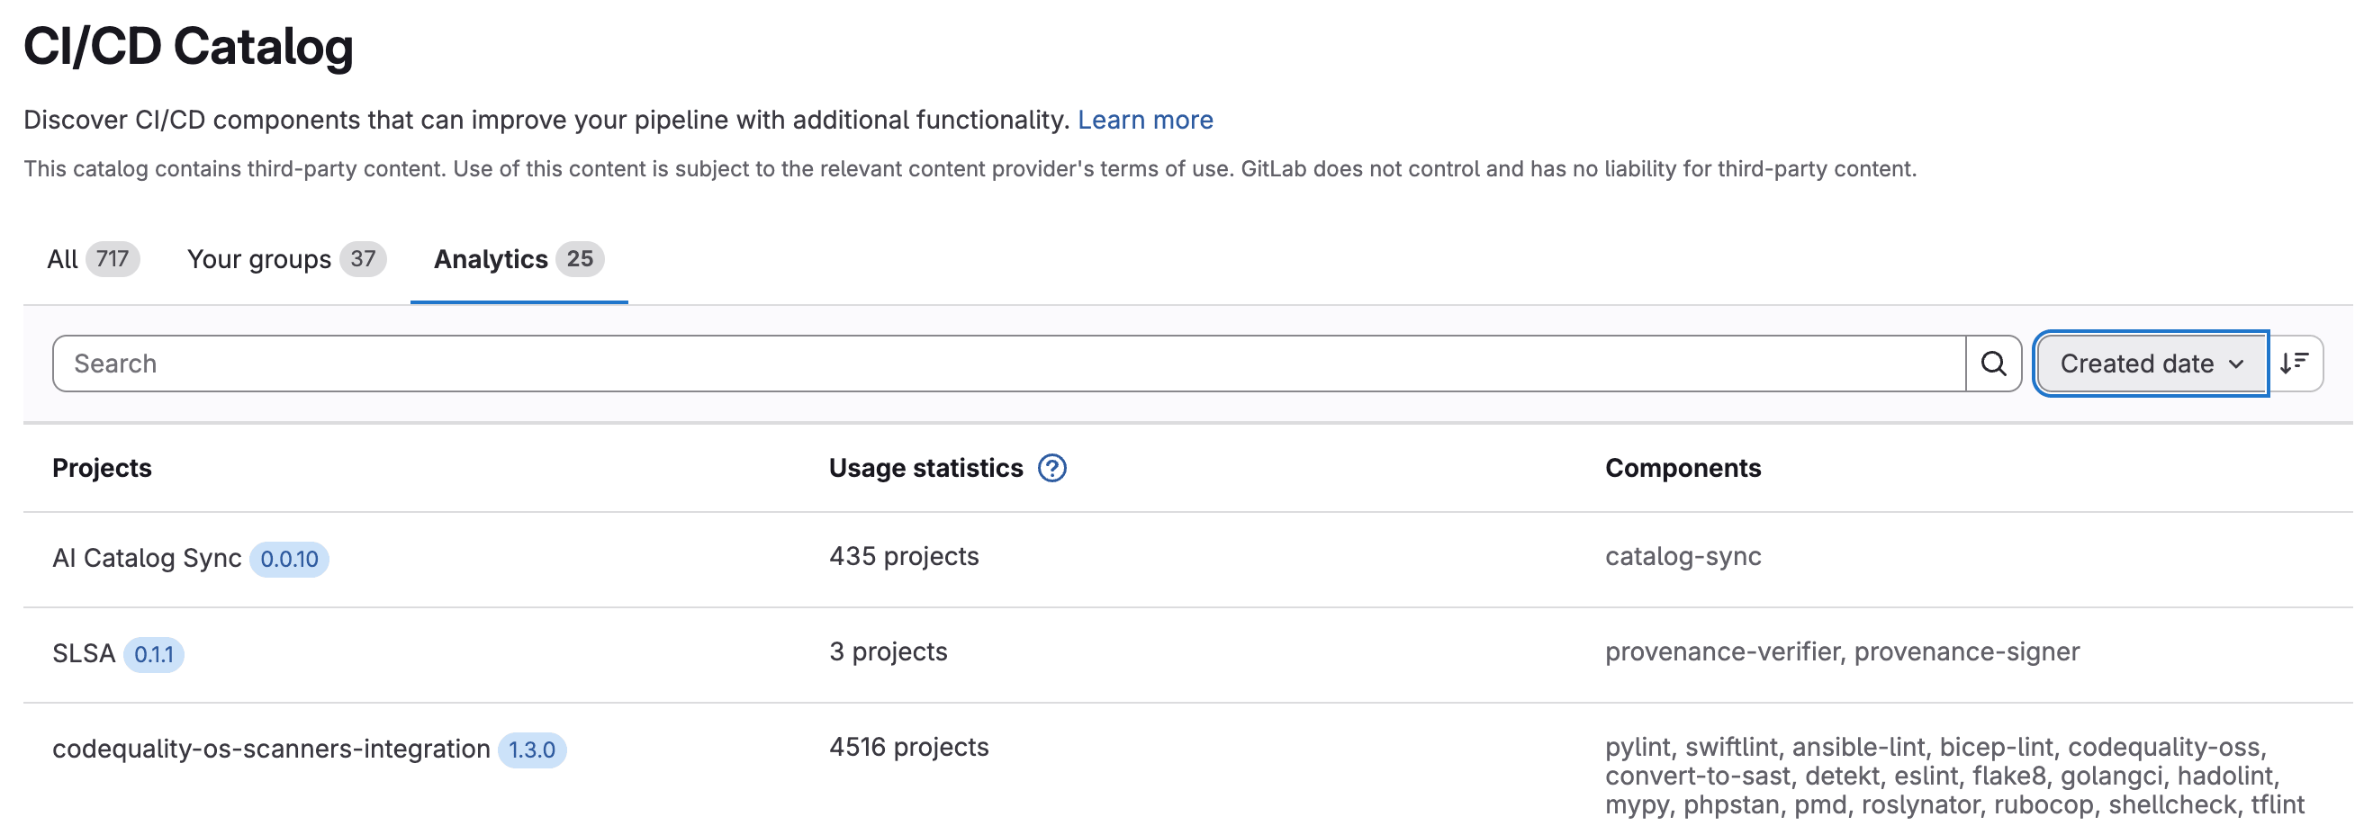Click inside the Search field
The width and height of the screenshot is (2364, 835).
[x=551, y=363]
